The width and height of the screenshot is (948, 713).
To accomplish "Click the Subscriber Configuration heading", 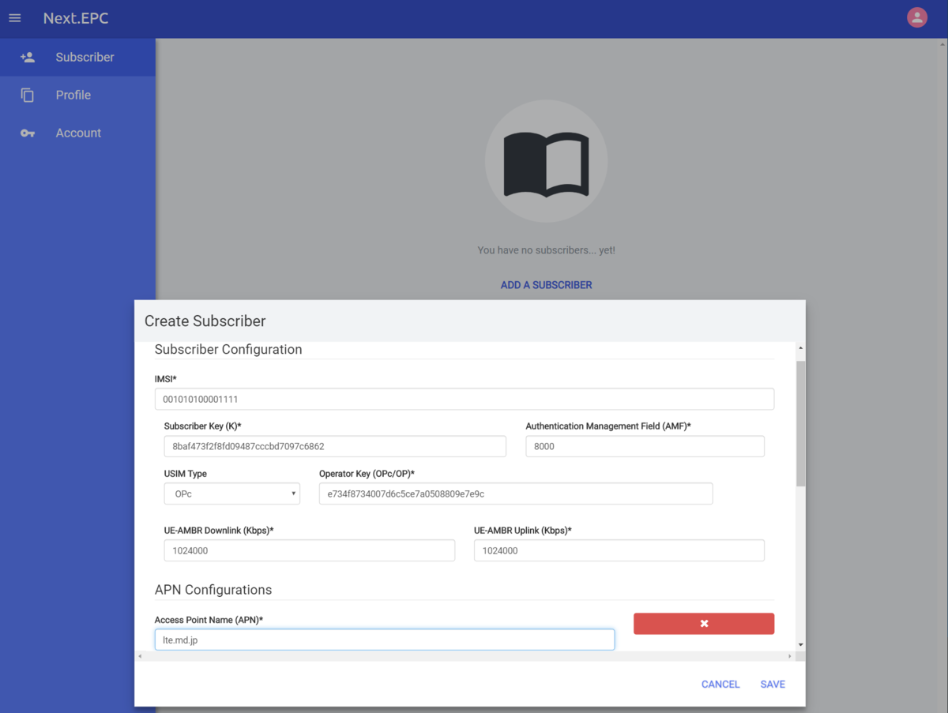I will [228, 349].
